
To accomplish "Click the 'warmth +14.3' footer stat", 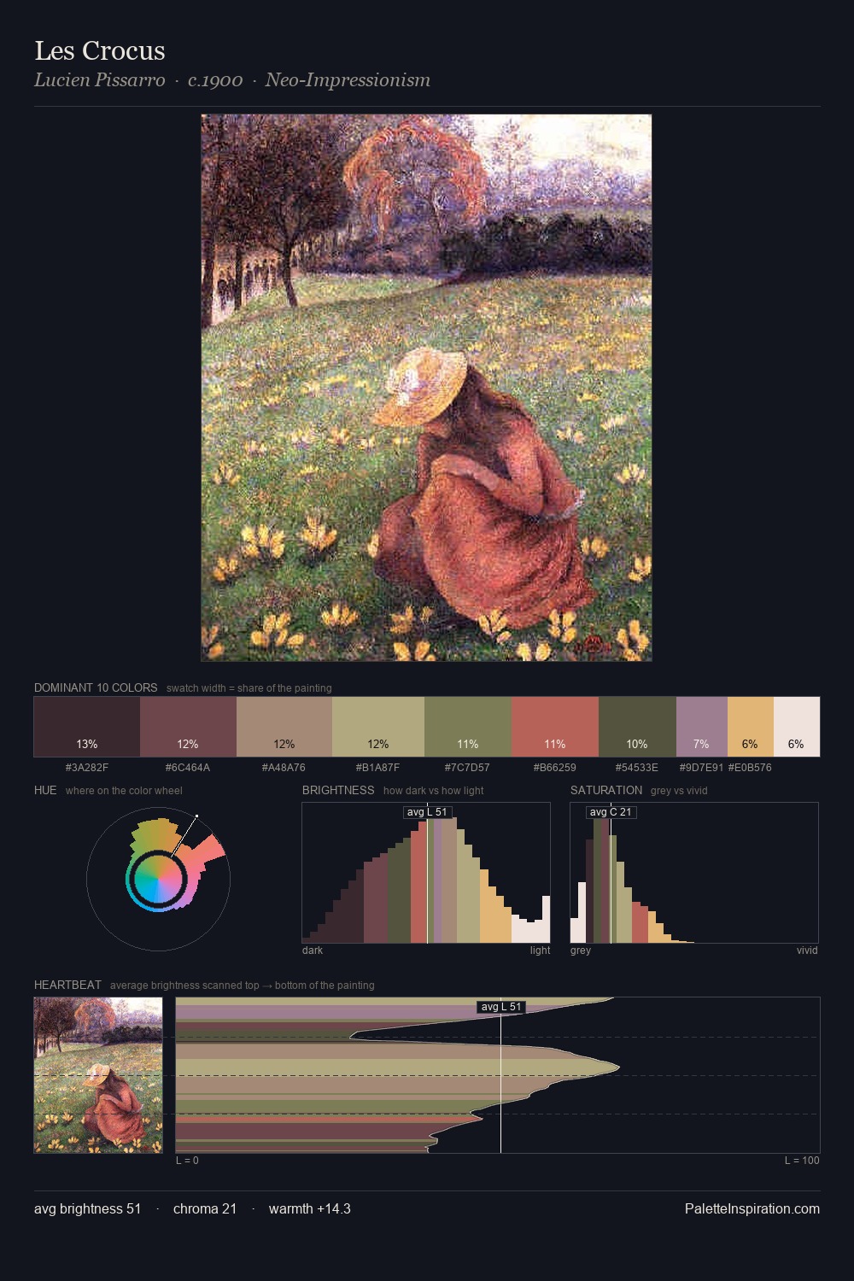I will point(310,1208).
